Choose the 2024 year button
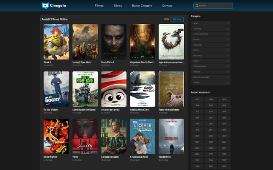This screenshot has height=170, width=273. [197, 105]
